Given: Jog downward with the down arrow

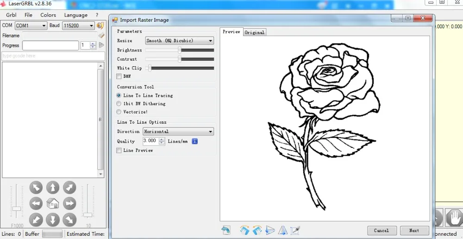Looking at the screenshot, I should [x=53, y=220].
